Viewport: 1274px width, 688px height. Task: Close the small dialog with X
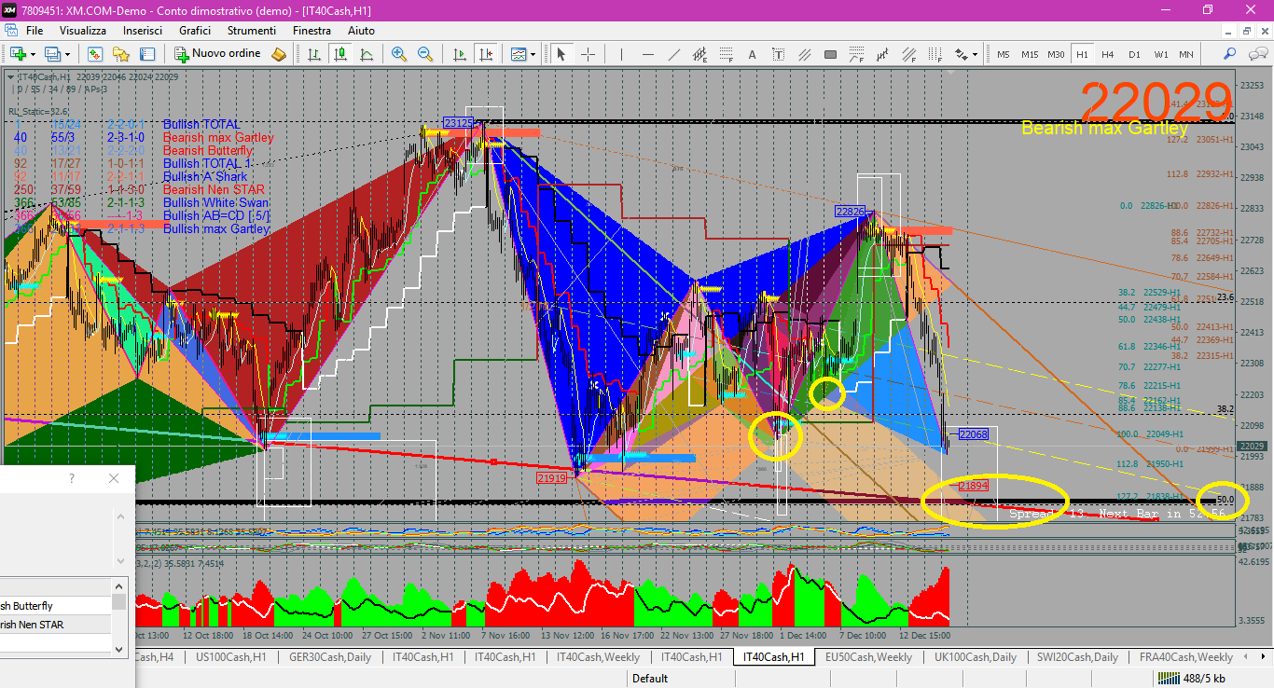point(114,478)
